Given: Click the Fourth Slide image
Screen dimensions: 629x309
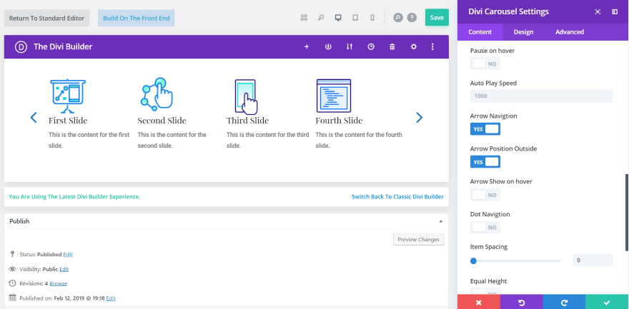Looking at the screenshot, I should [334, 96].
